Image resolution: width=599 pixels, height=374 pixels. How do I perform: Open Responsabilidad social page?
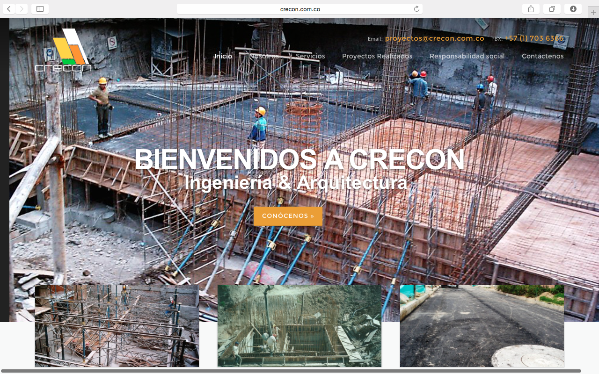point(467,56)
